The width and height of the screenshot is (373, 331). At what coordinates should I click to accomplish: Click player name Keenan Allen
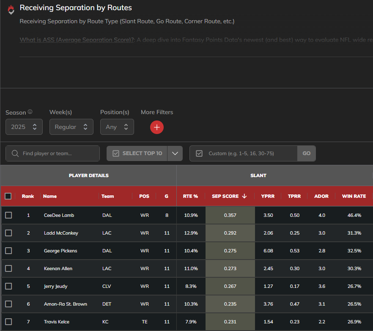(x=58, y=268)
